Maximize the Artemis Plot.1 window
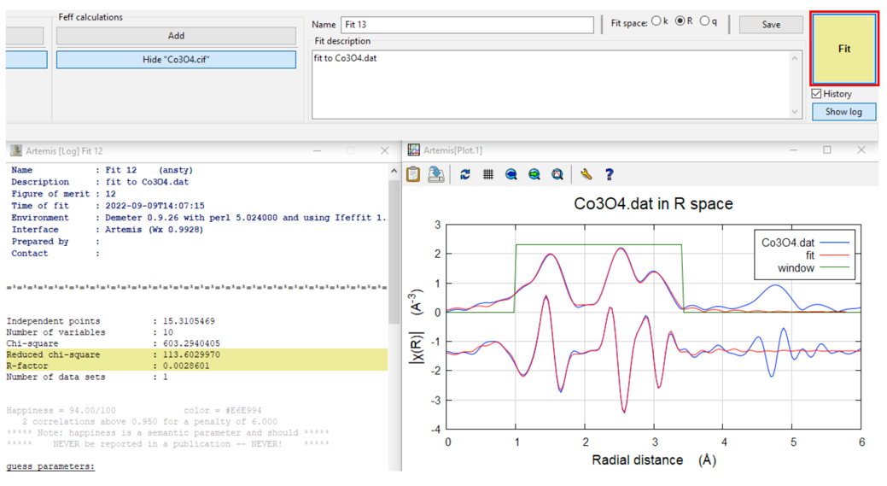 (x=827, y=150)
